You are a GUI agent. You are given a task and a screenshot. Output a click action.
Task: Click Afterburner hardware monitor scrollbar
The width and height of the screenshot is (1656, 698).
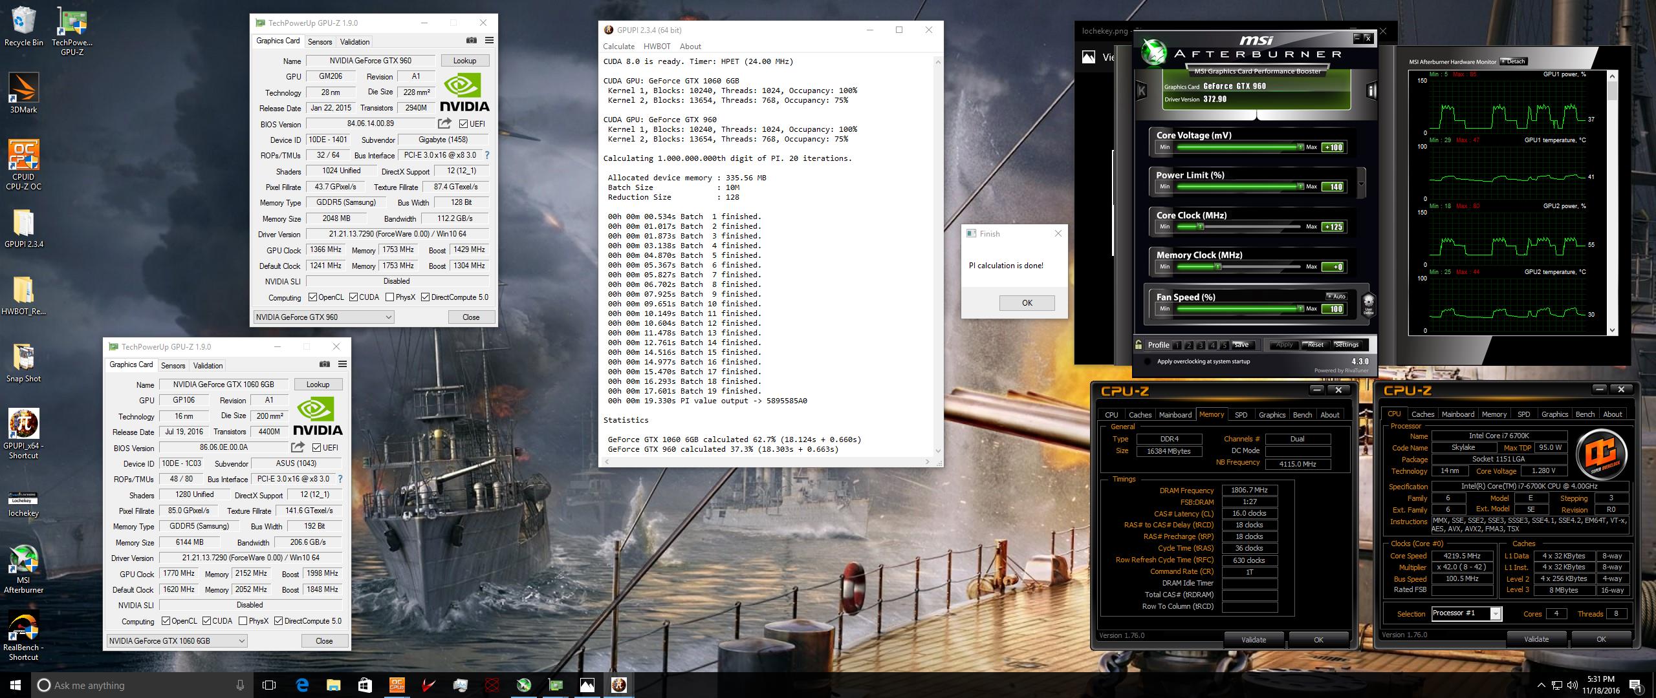1612,202
